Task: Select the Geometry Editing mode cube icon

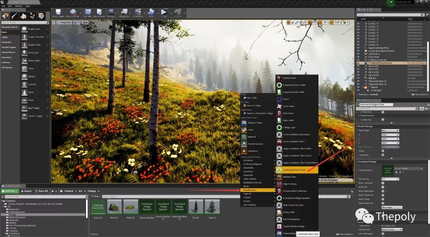Action: click(41, 16)
